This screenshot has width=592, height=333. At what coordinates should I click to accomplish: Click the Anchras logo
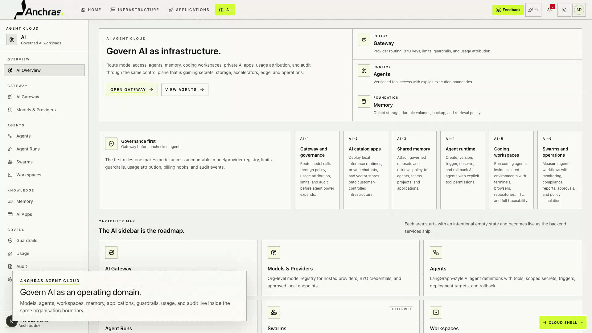click(39, 10)
